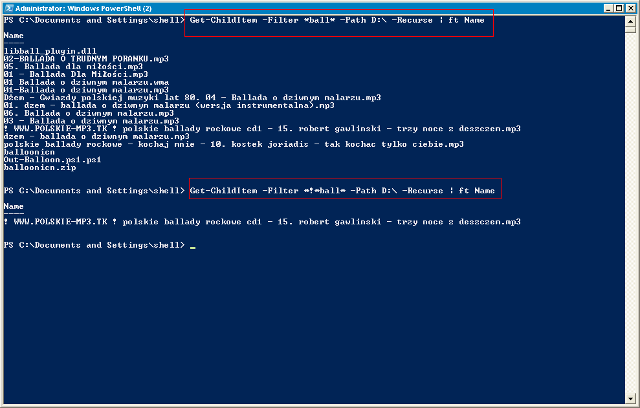640x408 pixels.
Task: Click the 02-BALLADA O TRUDNYM PORANKU.mp3 line
Action: tap(86, 59)
